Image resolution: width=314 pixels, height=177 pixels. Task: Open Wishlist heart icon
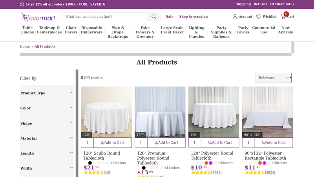tap(259, 17)
